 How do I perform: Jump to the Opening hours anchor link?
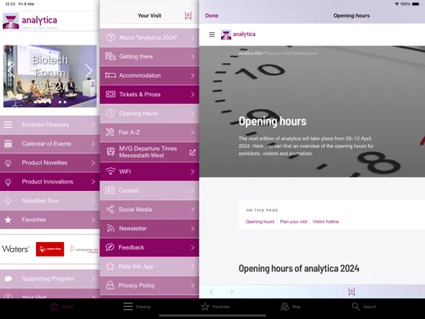(x=260, y=222)
